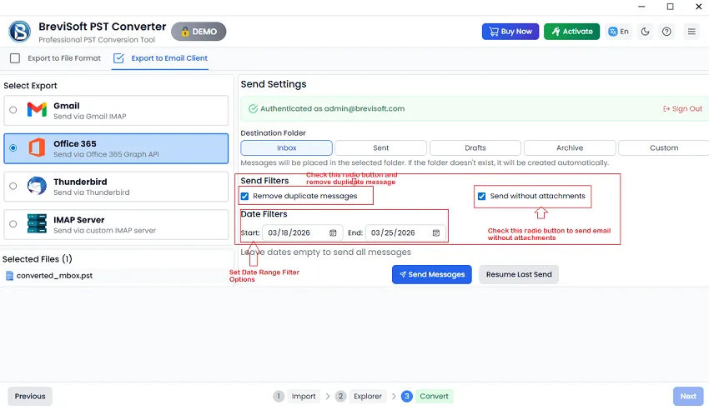Open the Buy Now cart button
This screenshot has height=410, width=709.
click(x=510, y=32)
